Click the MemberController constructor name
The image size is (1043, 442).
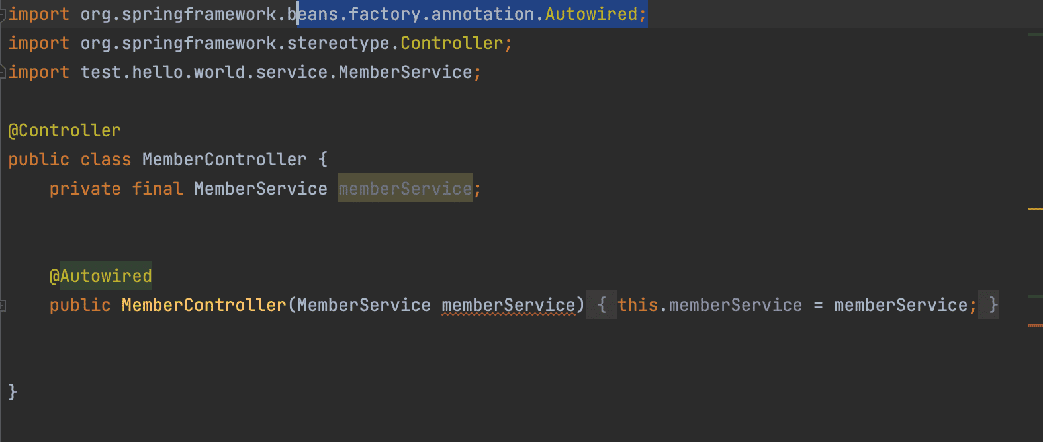(x=204, y=305)
